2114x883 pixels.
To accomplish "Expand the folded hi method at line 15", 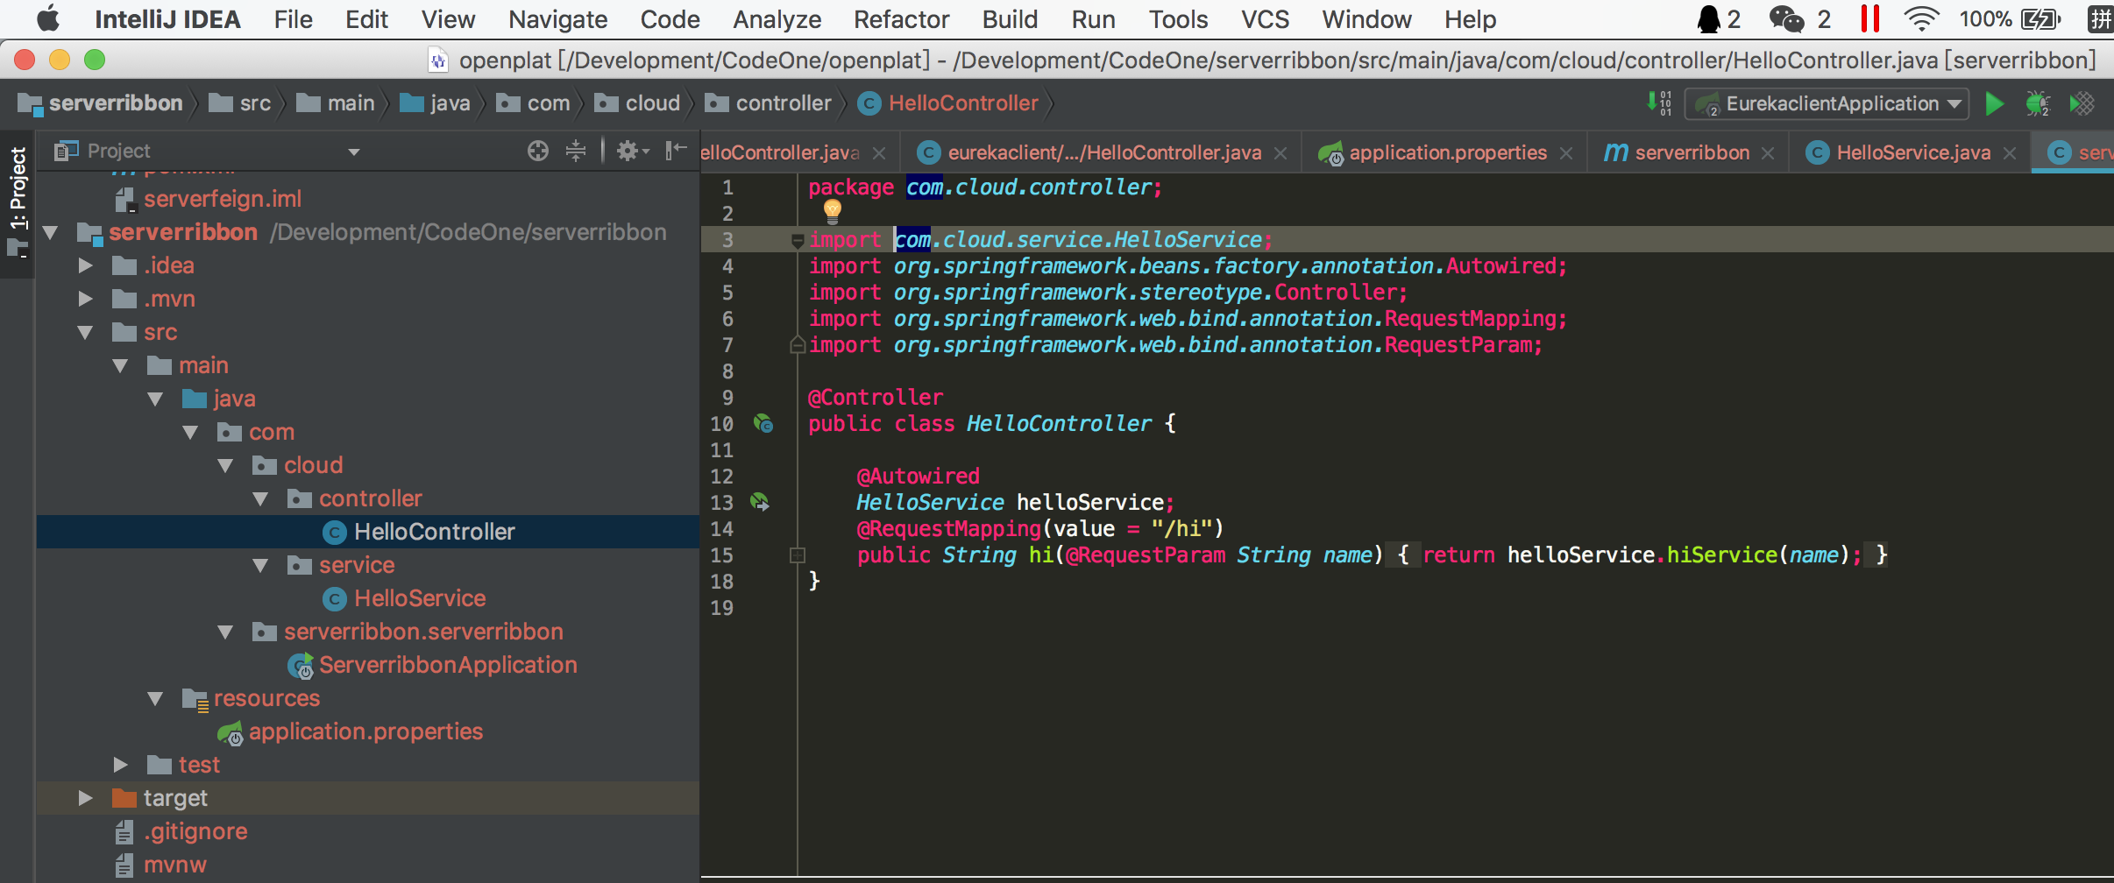I will pos(798,555).
